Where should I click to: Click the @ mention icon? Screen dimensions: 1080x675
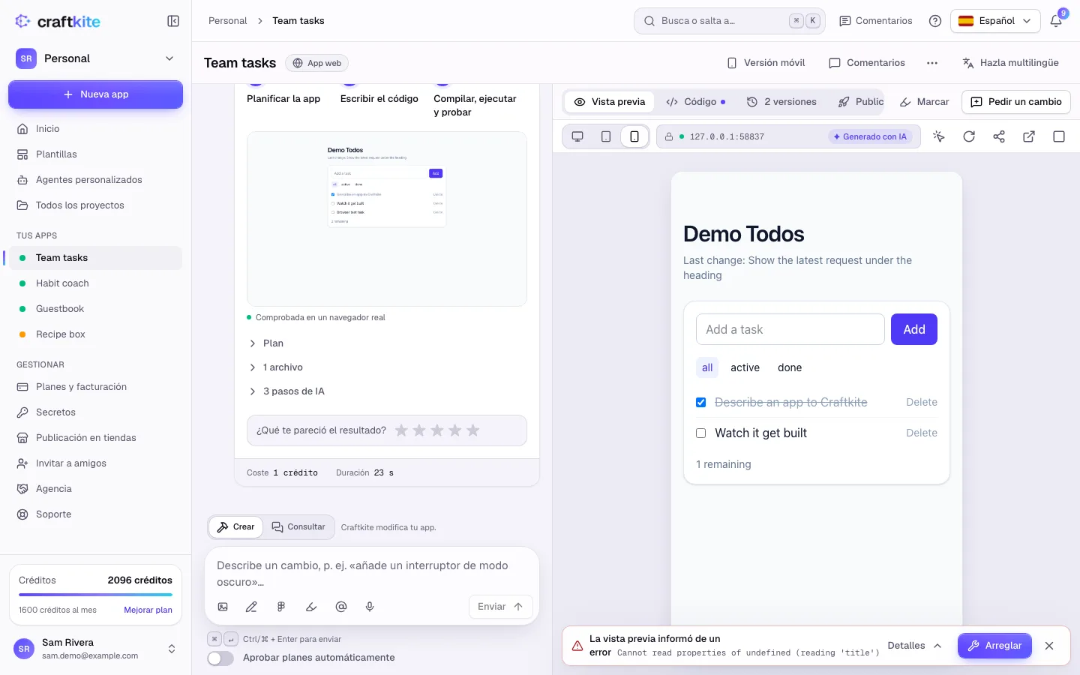pyautogui.click(x=341, y=607)
